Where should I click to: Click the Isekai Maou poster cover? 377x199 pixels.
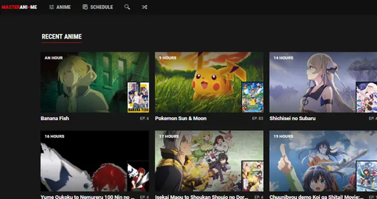253,176
